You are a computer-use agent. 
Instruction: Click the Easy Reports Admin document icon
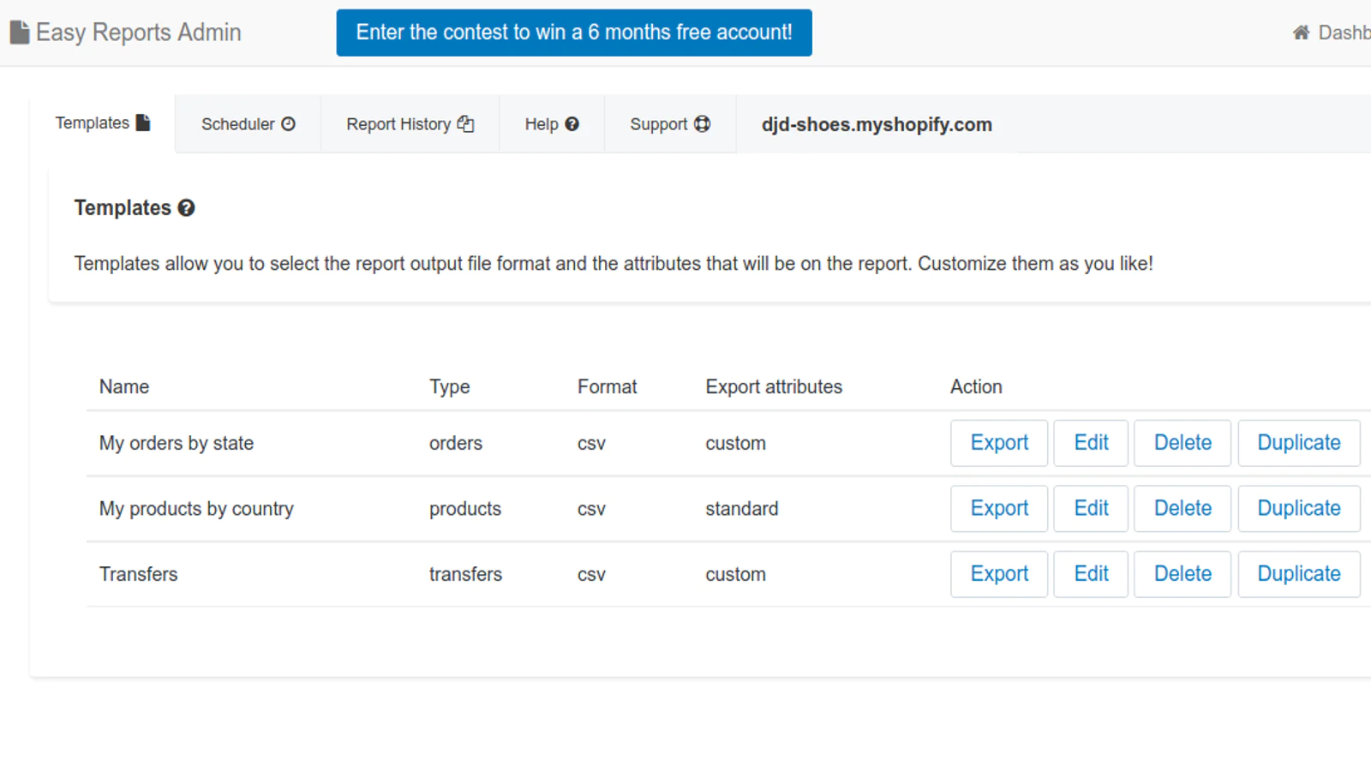[20, 33]
